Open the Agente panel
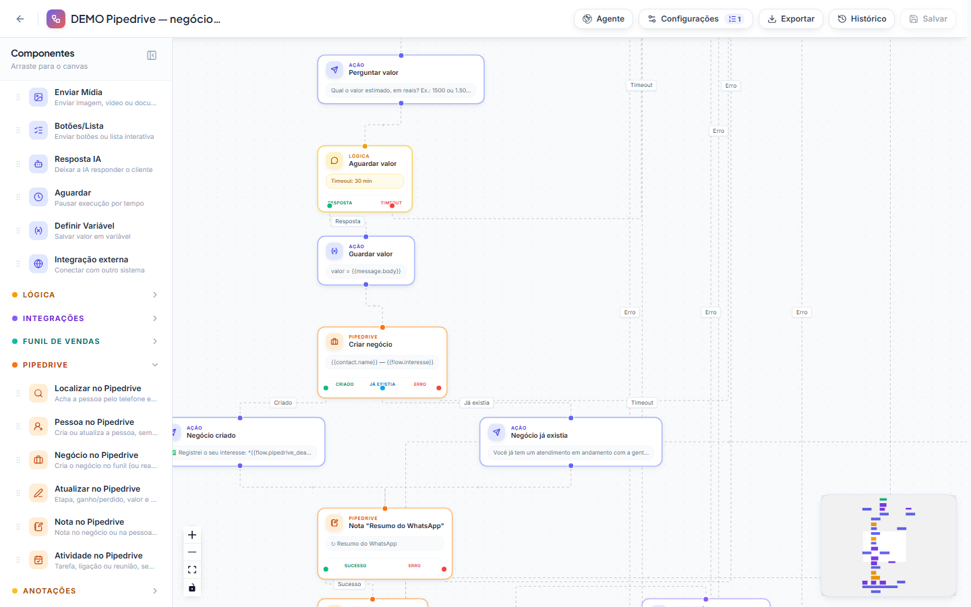The image size is (971, 607). tap(604, 19)
